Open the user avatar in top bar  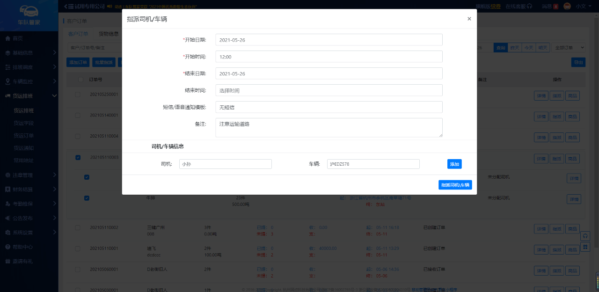click(x=567, y=6)
